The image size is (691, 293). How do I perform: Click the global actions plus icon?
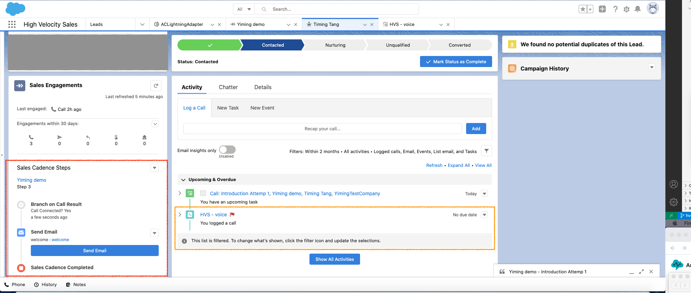[x=602, y=9]
